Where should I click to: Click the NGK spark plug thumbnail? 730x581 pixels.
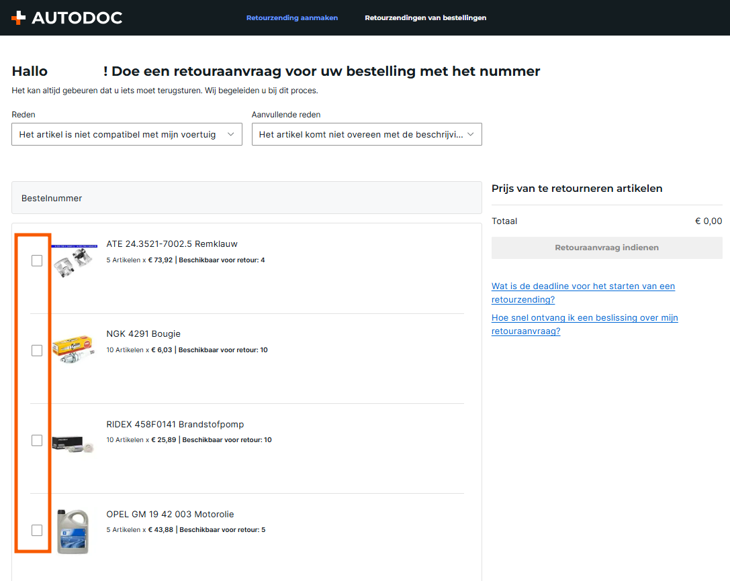click(74, 350)
